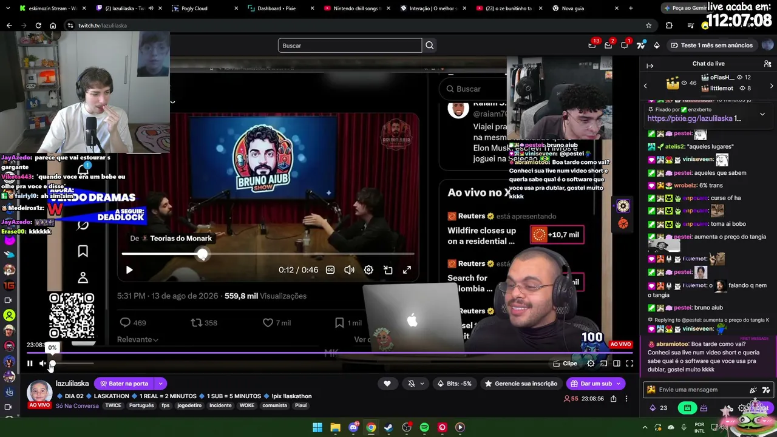The height and width of the screenshot is (437, 777).
Task: Click Teste 1 mês sem anúncios
Action: [x=711, y=45]
